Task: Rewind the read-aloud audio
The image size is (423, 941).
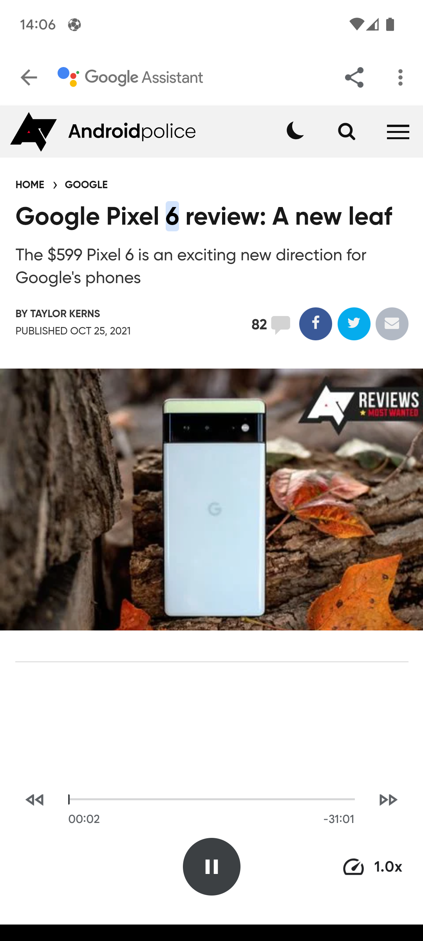Action: [34, 800]
